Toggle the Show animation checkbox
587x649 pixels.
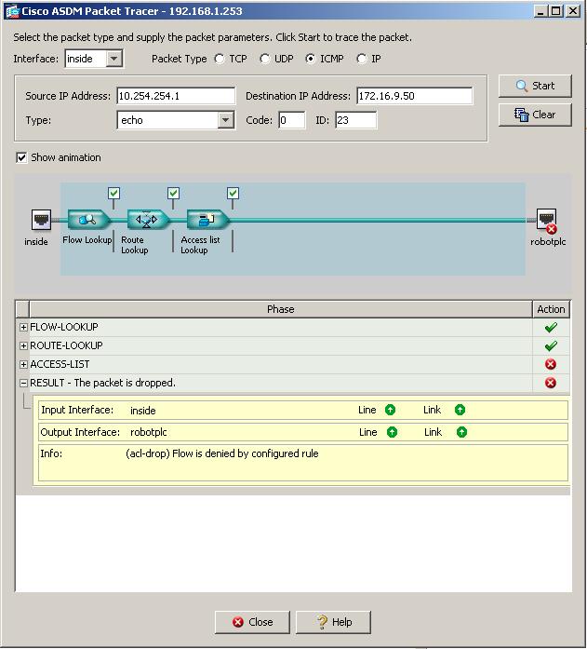21,157
